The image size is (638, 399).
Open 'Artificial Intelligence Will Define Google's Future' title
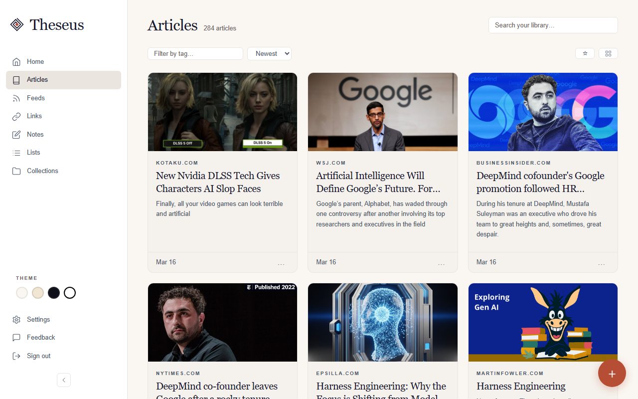pyautogui.click(x=378, y=182)
